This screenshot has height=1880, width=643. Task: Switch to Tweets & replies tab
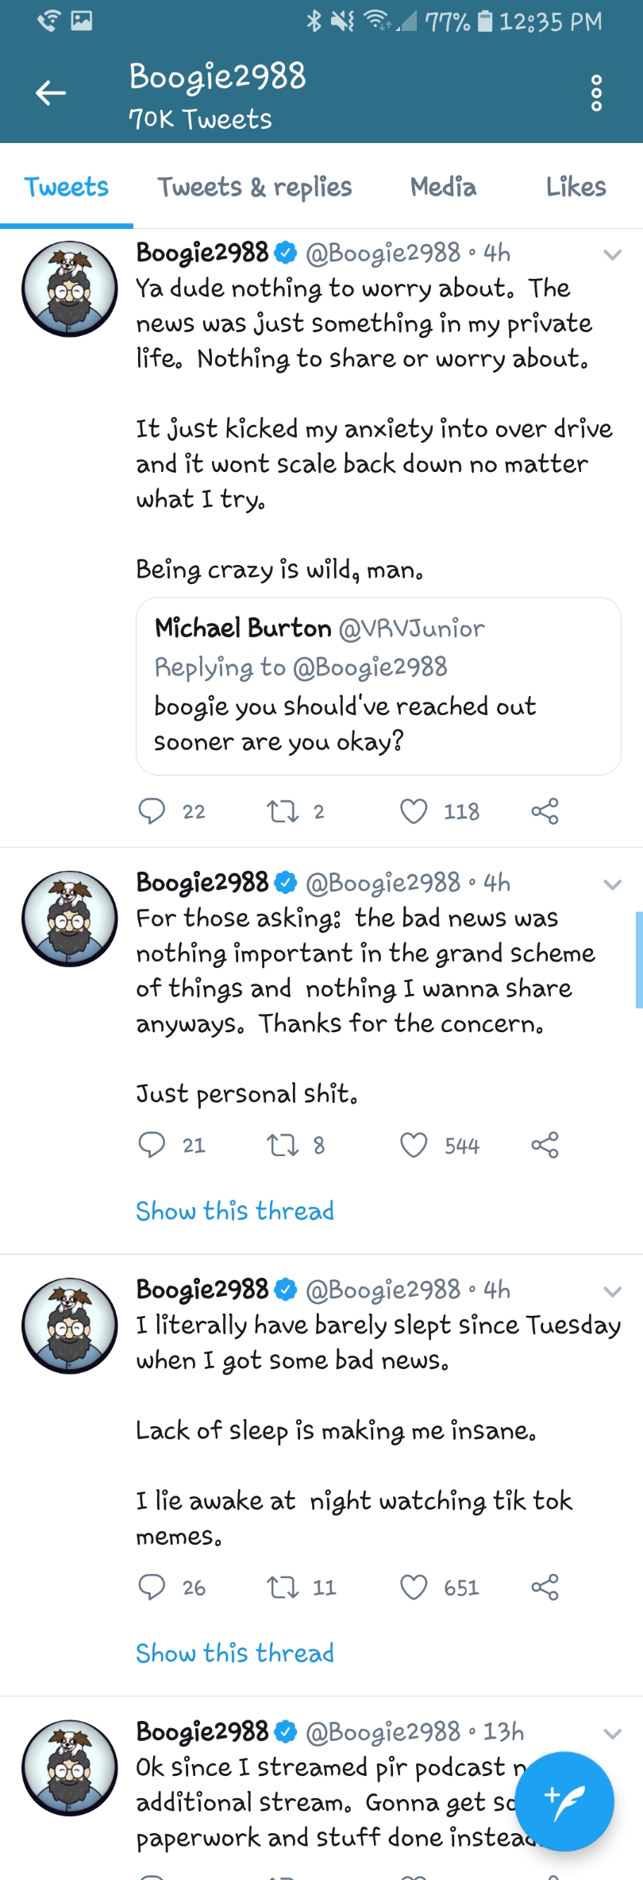click(x=255, y=188)
